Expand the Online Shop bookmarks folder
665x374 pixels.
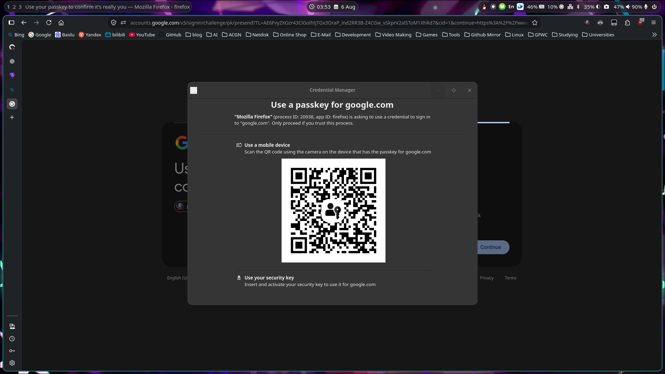[290, 35]
